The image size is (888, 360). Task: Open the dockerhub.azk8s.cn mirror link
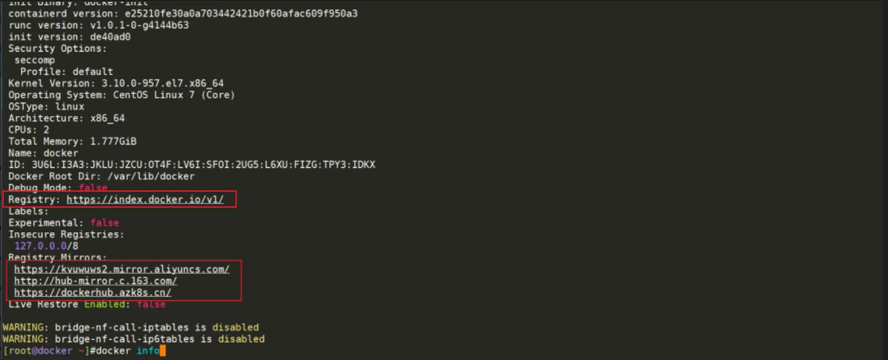point(92,292)
